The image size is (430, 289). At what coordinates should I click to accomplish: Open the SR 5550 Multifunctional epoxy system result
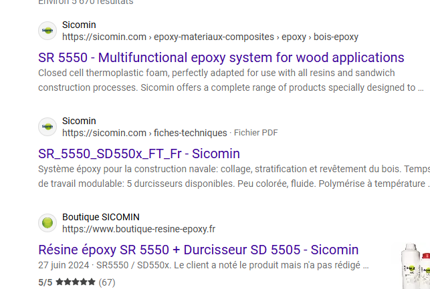[221, 57]
